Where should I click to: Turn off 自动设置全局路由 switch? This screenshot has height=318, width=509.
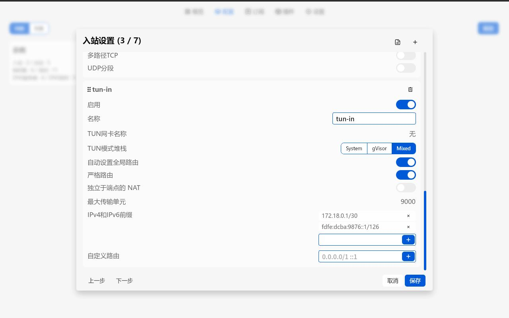tap(406, 162)
